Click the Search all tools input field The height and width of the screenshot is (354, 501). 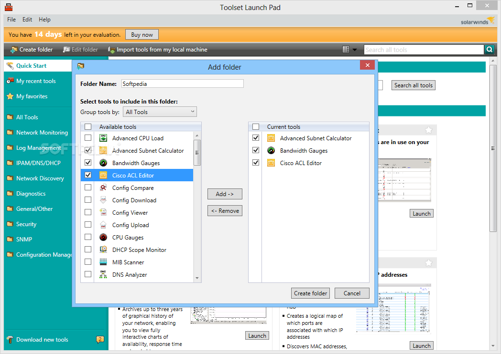424,50
